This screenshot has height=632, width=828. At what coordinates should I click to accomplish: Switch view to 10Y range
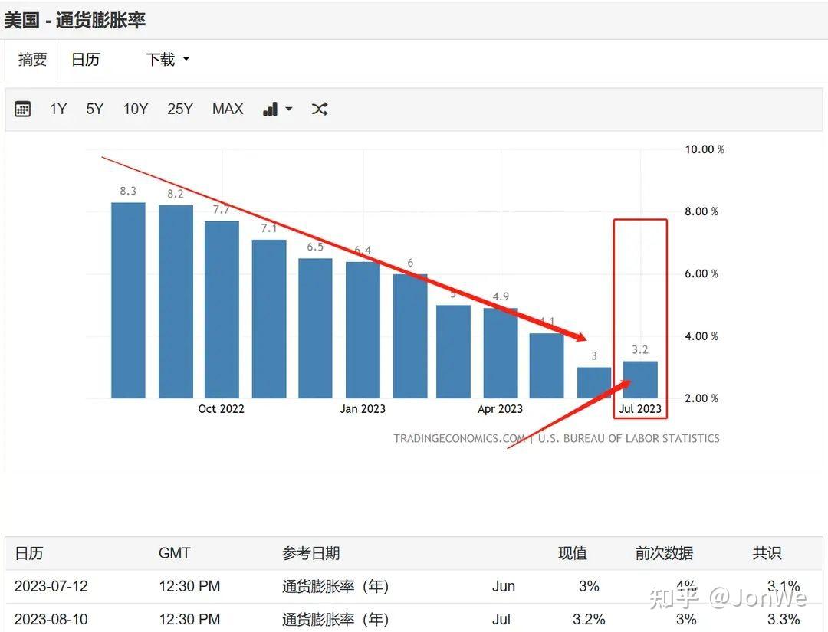pyautogui.click(x=135, y=109)
